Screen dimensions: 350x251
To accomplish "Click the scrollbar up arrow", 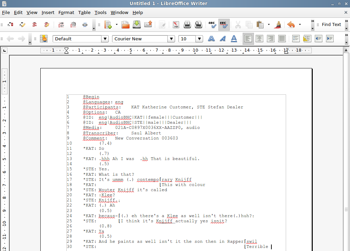I will click(346, 50).
